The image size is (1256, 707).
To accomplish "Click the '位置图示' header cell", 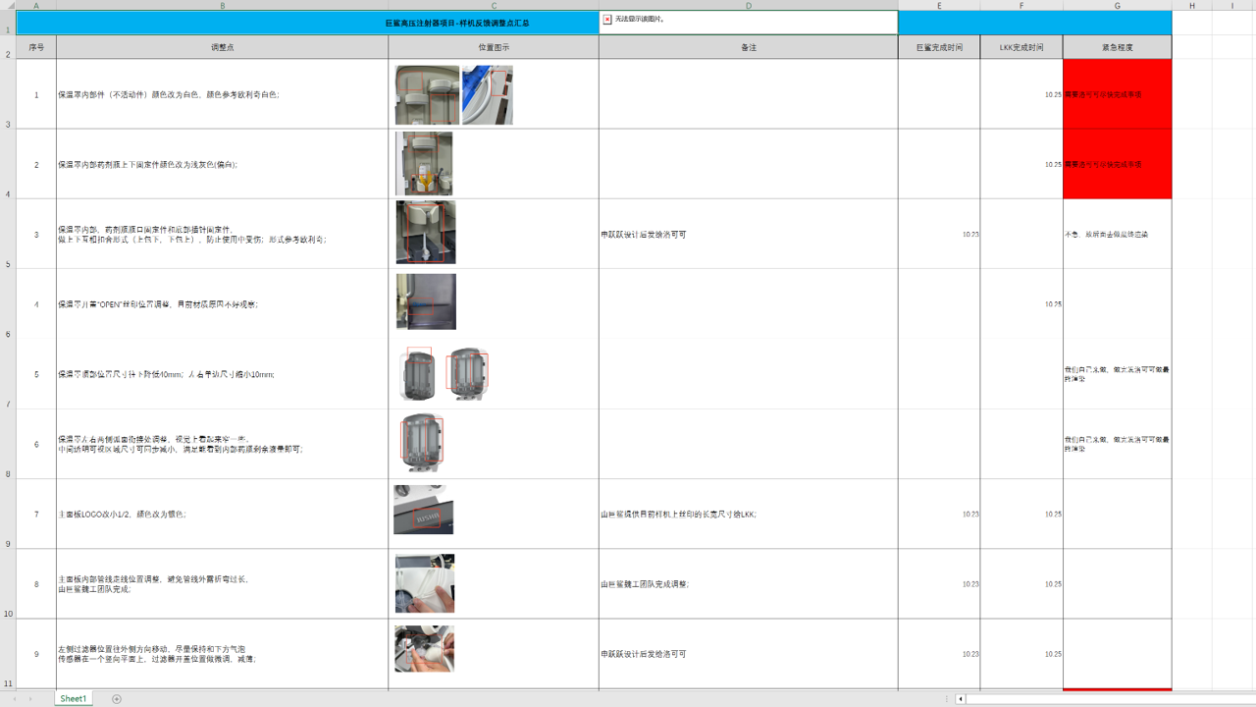I will coord(494,47).
